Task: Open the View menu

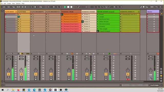Action: coord(13,4)
